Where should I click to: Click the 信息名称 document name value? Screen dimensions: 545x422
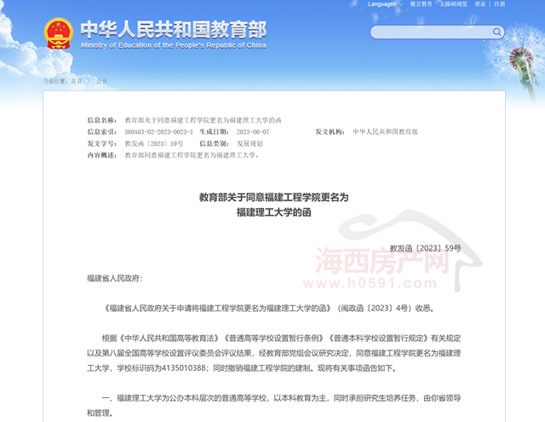(x=203, y=120)
